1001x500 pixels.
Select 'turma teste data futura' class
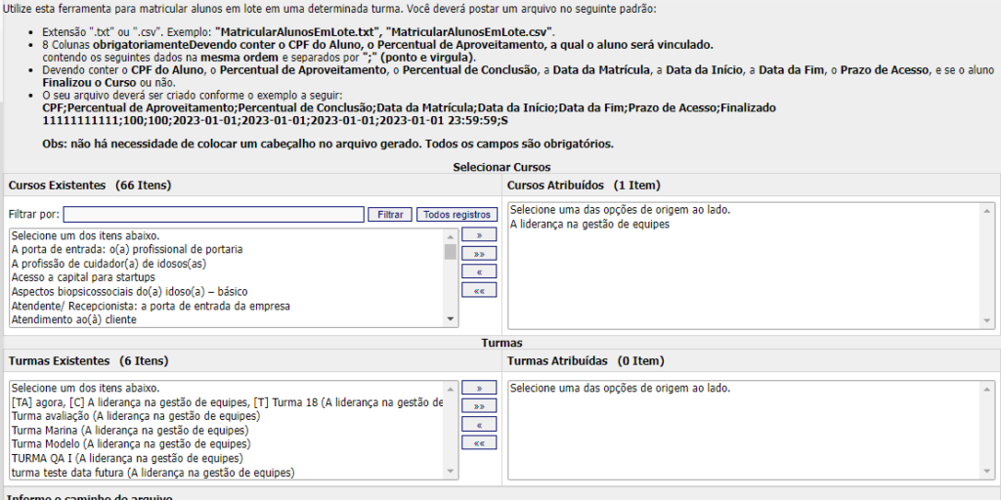pyautogui.click(x=152, y=473)
